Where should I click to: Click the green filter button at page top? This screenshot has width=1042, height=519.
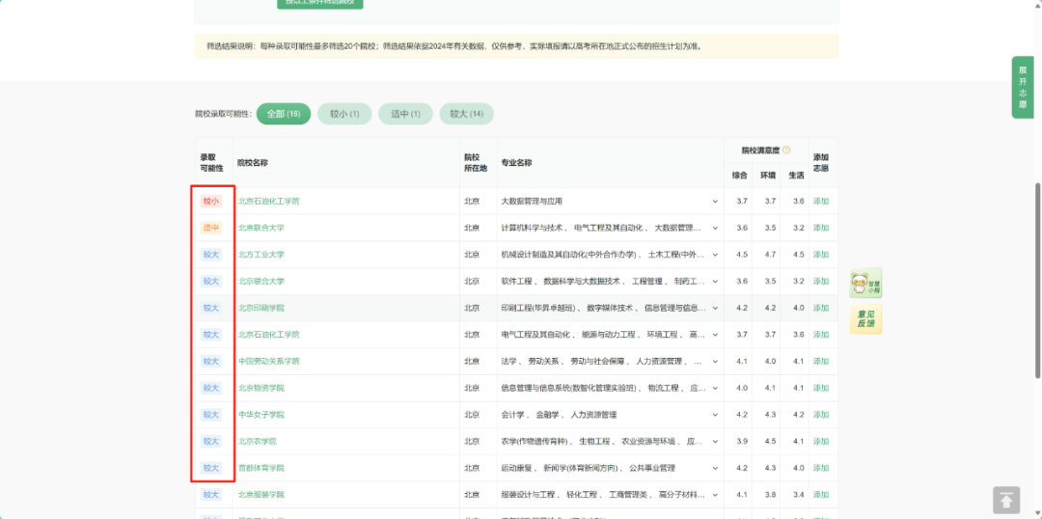point(320,3)
